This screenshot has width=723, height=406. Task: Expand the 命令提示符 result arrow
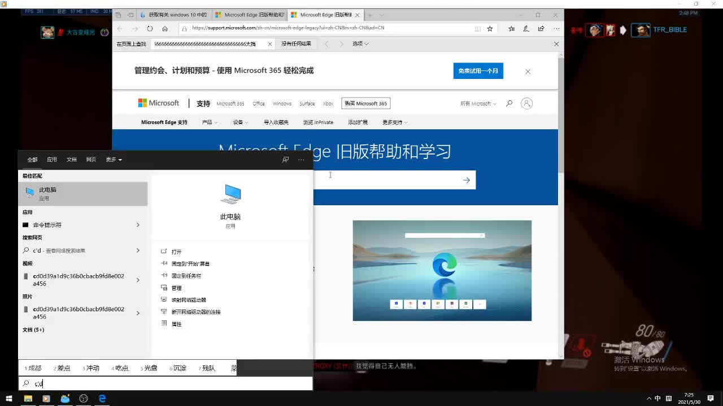[x=138, y=225]
